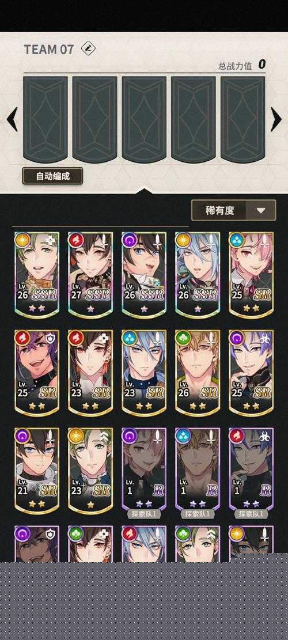The width and height of the screenshot is (288, 640).
Task: Choose the Lv. 26 SSR green-haired light card
Action: pos(37,275)
